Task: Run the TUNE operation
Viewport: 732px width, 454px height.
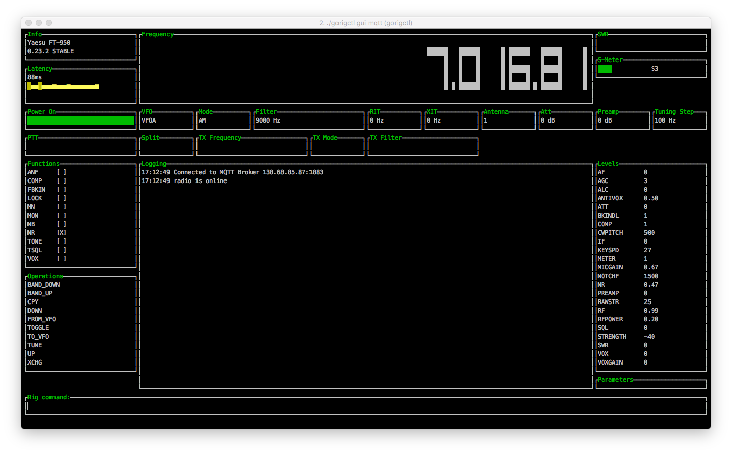Action: pos(35,345)
